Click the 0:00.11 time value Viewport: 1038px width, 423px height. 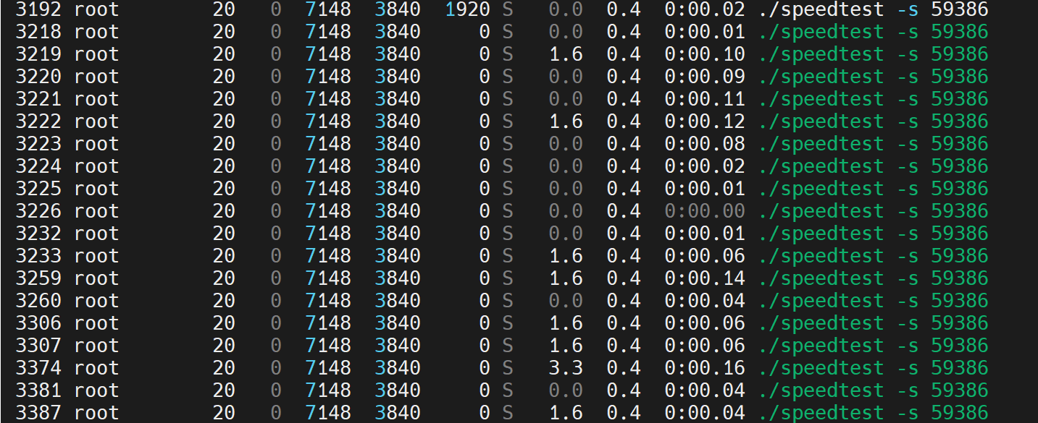[x=704, y=99]
